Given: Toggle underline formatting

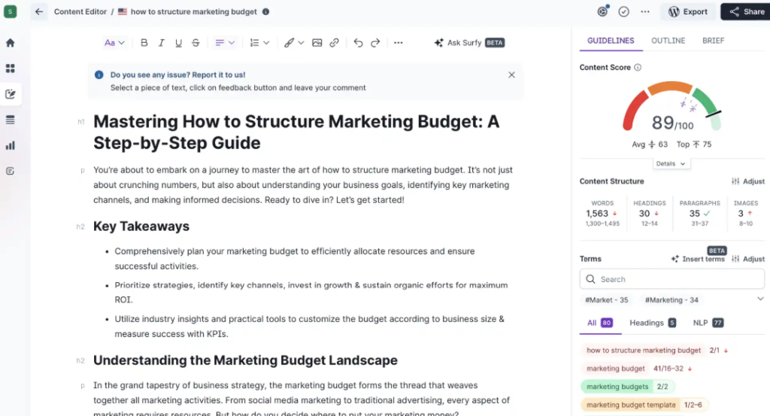Looking at the screenshot, I should tap(178, 43).
